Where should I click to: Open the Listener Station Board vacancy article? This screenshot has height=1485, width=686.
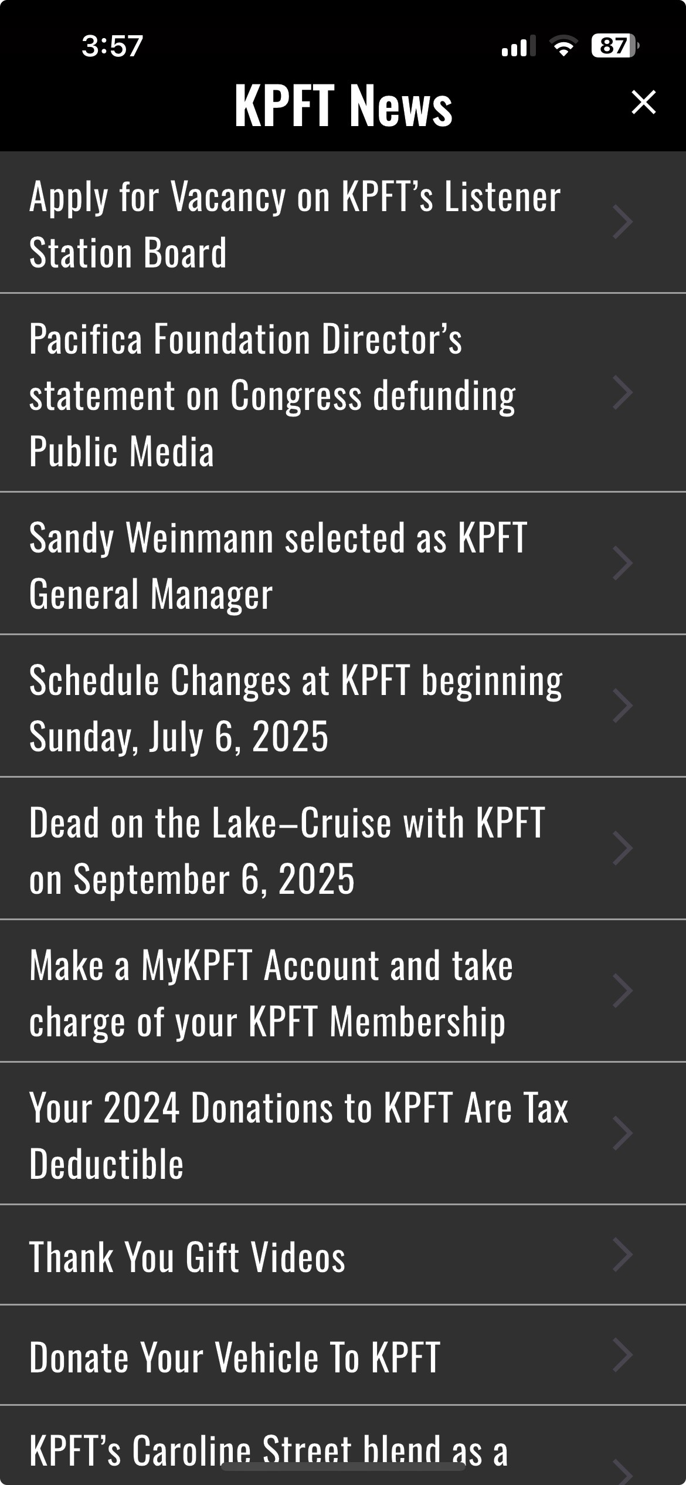(294, 223)
